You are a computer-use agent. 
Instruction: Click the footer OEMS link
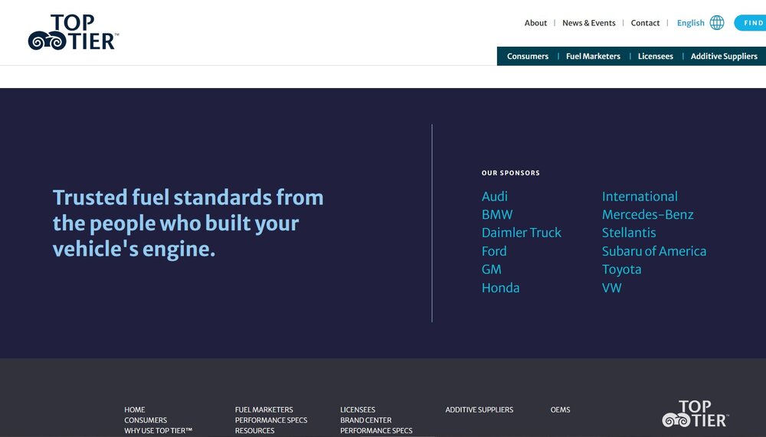[x=560, y=409]
